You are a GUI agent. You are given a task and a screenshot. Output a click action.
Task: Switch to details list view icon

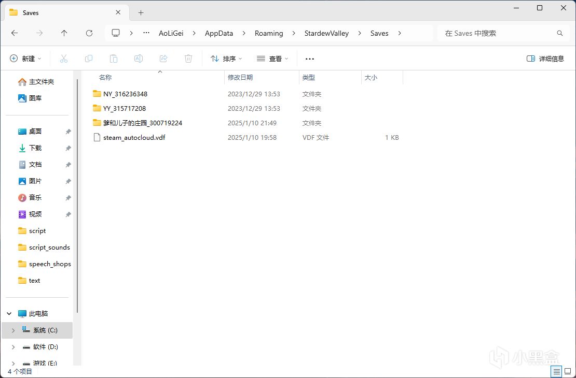click(556, 371)
